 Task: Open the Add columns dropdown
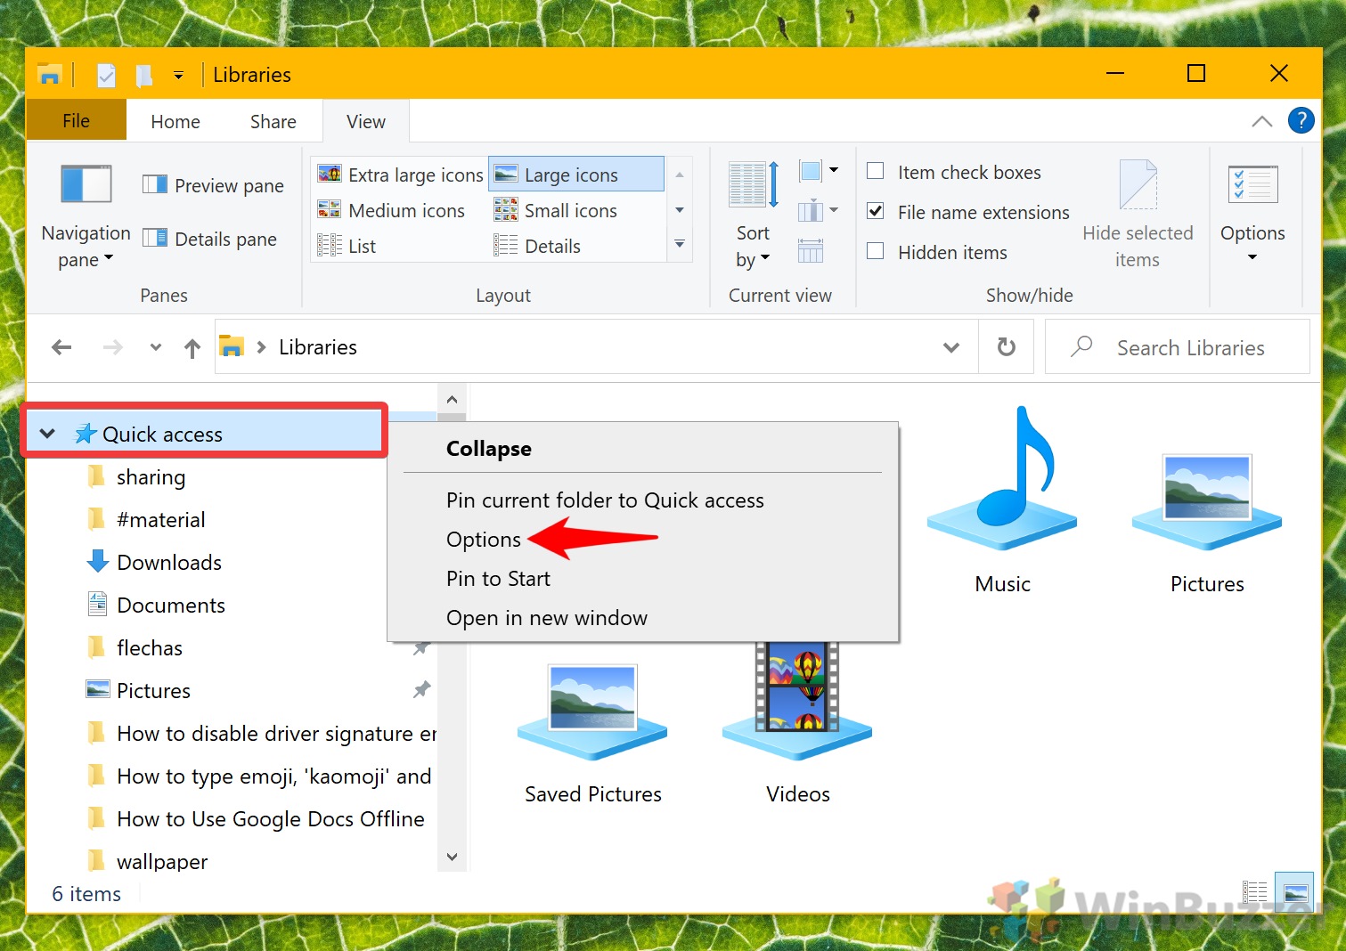click(819, 211)
